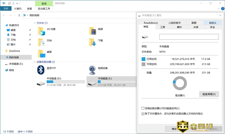
Task: Click the blue 已用空间 color swatch
Action: pos(144,59)
